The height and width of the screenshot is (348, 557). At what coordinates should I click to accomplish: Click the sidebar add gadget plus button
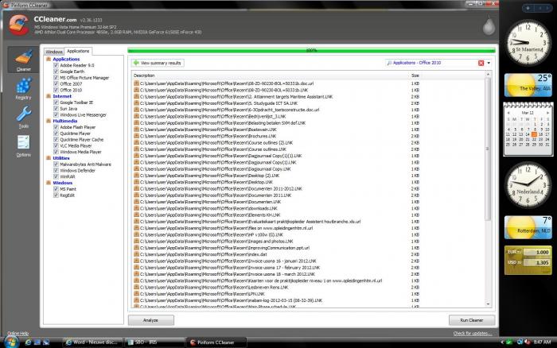[528, 8]
